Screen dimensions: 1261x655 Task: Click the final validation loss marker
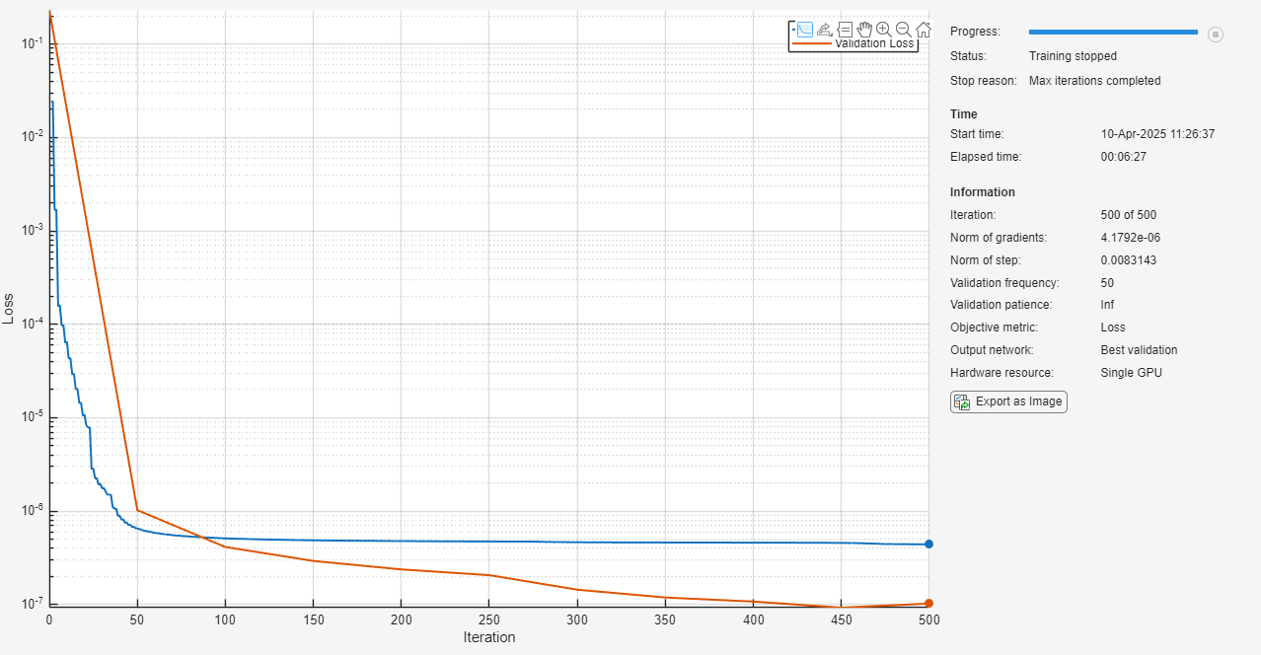click(x=928, y=604)
